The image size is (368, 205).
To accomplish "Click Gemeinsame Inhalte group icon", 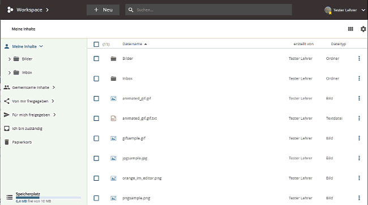I will tap(7, 88).
